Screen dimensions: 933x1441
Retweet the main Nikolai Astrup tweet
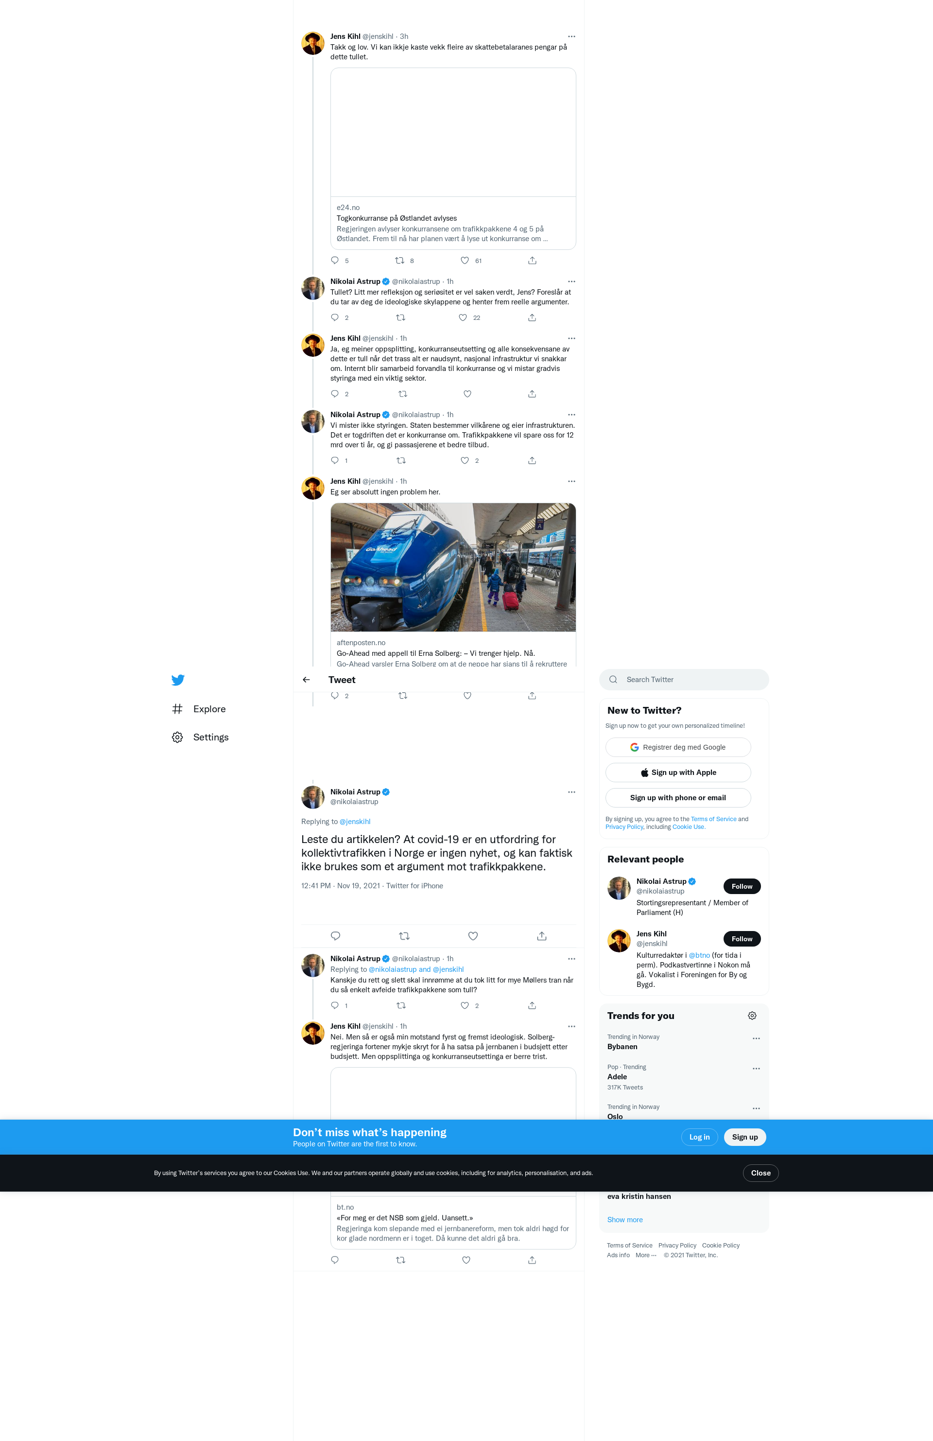coord(404,936)
